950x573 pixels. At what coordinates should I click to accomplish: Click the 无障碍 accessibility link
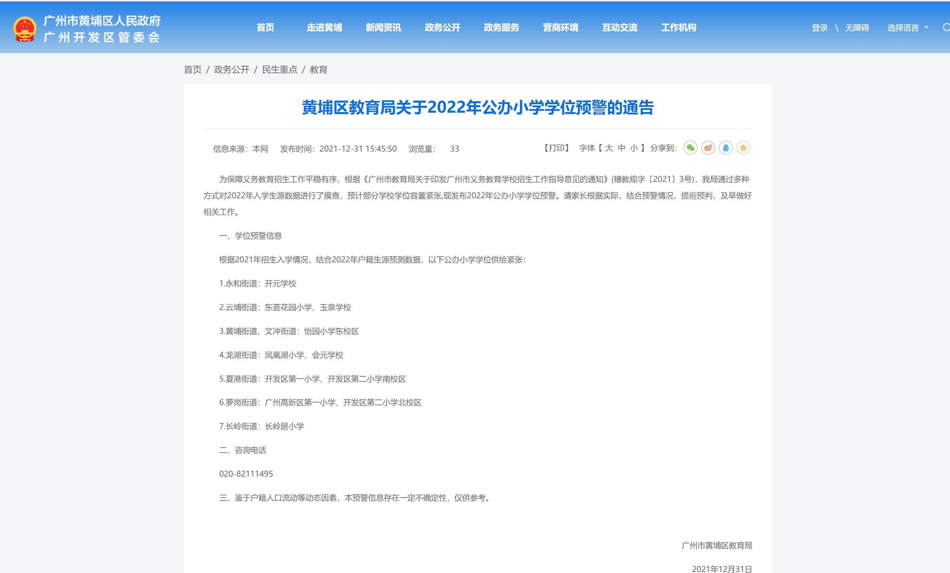(857, 28)
